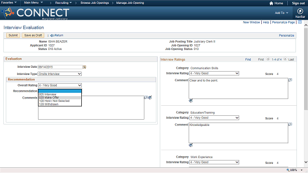Viewport: 308px width, 173px height.
Task: Click the Submit button
Action: pos(13,35)
